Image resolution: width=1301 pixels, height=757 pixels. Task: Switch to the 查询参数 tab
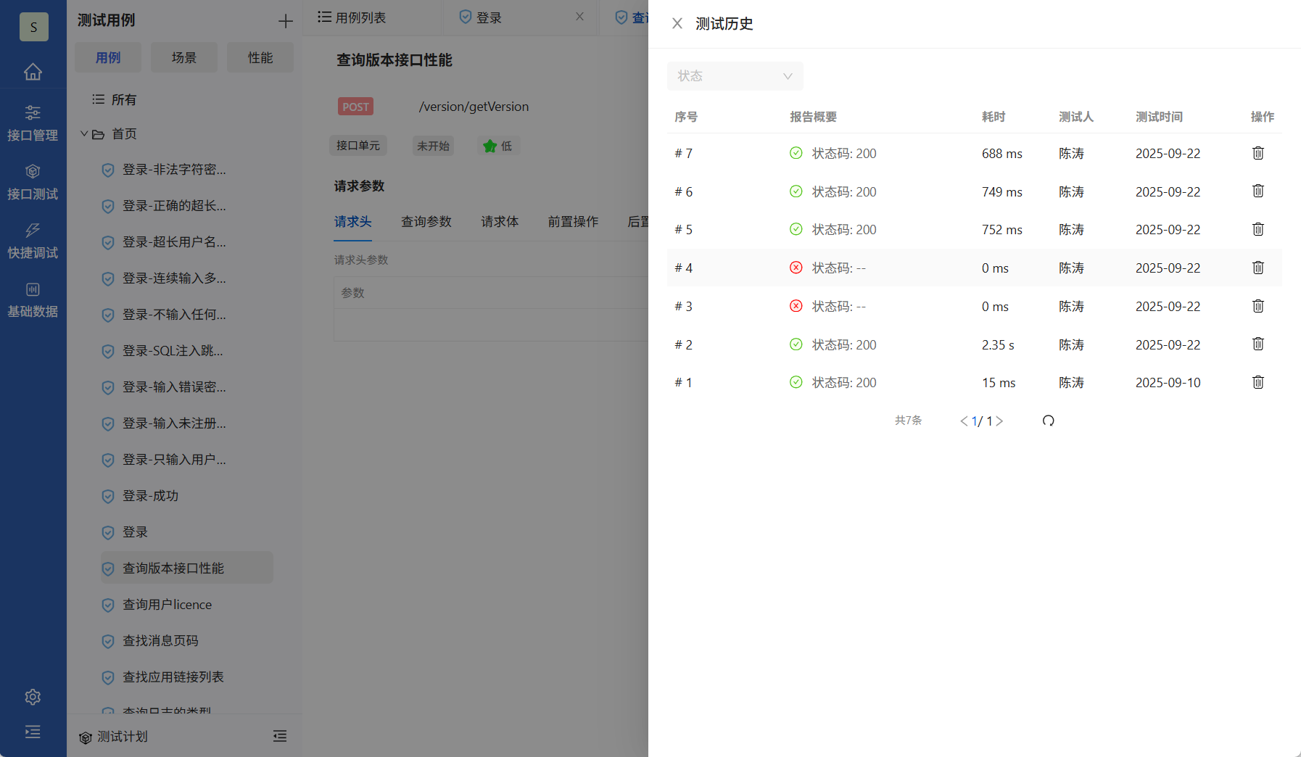(426, 222)
